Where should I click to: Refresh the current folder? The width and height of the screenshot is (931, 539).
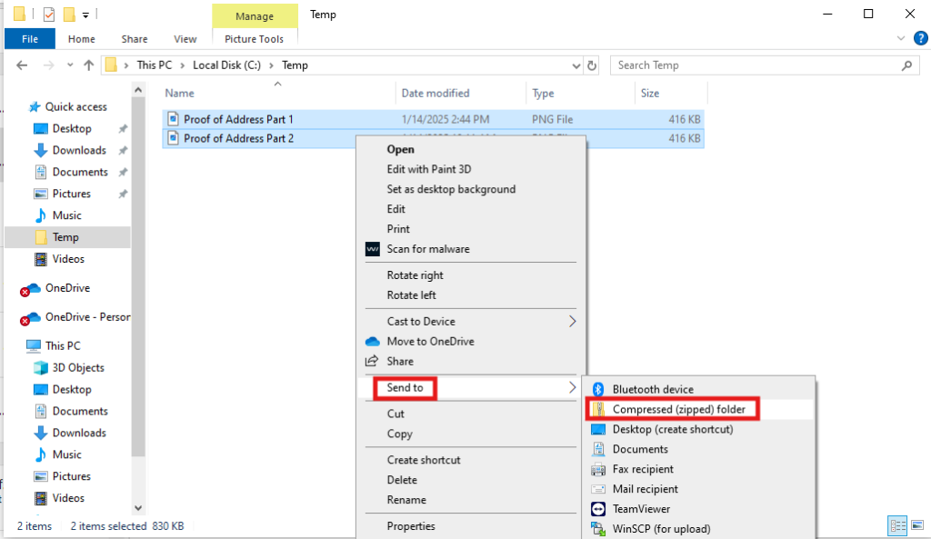[592, 65]
